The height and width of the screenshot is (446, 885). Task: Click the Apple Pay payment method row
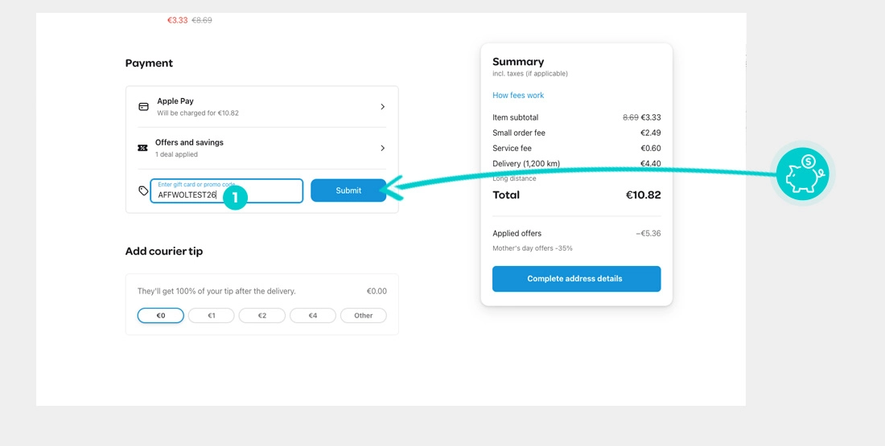pos(262,107)
